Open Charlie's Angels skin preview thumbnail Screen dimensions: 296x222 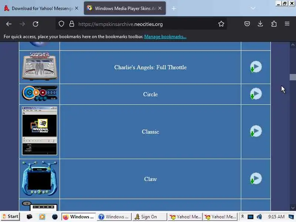pos(40,67)
